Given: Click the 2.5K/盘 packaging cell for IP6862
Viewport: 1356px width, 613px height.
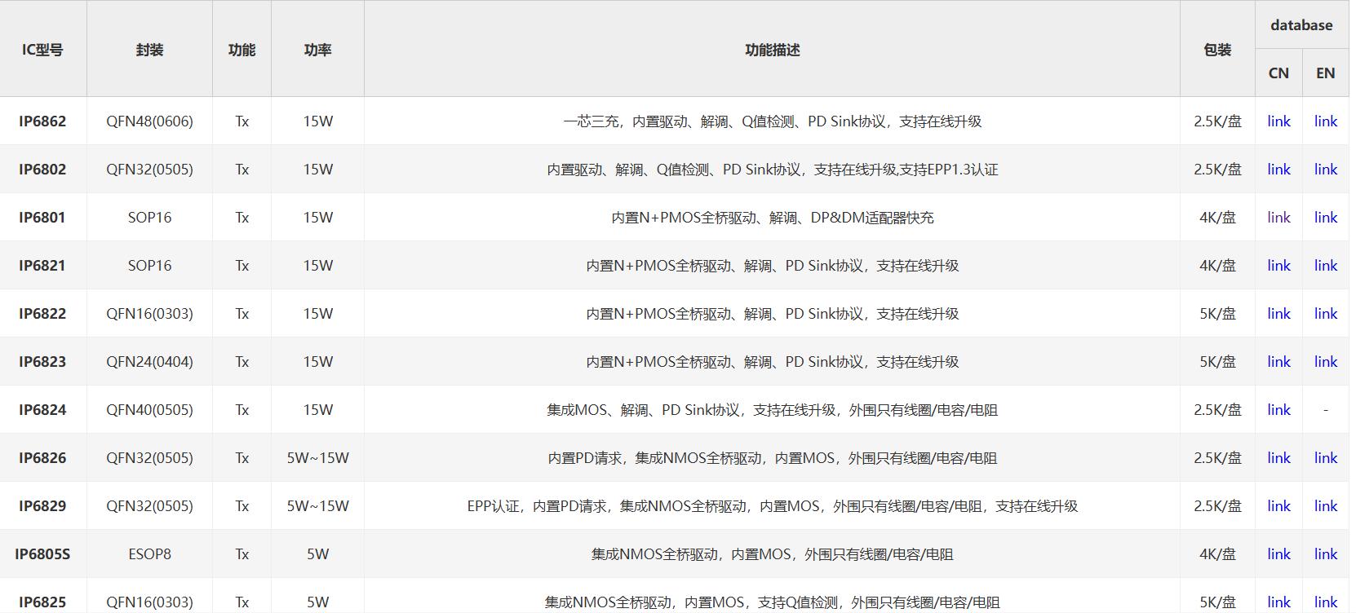Looking at the screenshot, I should tap(1217, 121).
